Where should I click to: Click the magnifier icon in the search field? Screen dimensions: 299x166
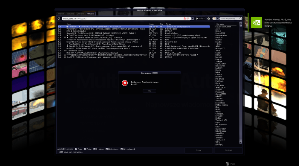tap(240, 19)
